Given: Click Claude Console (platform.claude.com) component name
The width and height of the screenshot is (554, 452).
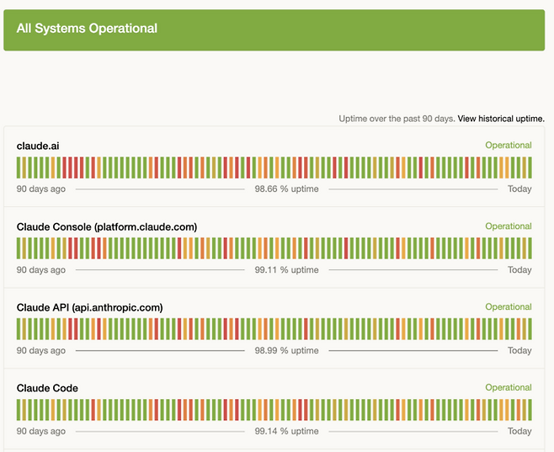Looking at the screenshot, I should pyautogui.click(x=107, y=226).
